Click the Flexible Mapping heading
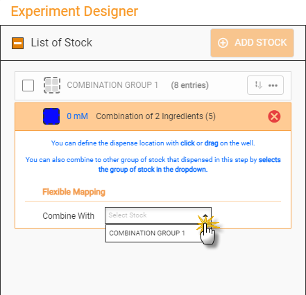The height and width of the screenshot is (295, 306). (74, 192)
